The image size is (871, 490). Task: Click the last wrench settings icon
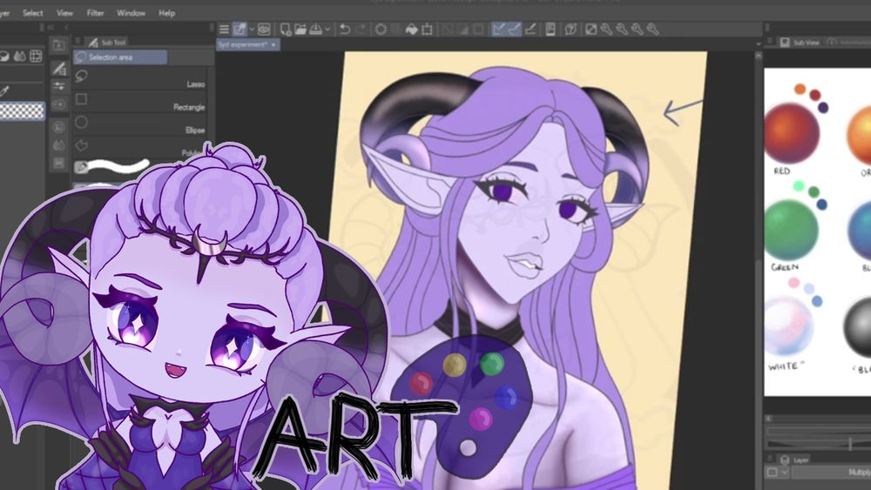tap(653, 30)
